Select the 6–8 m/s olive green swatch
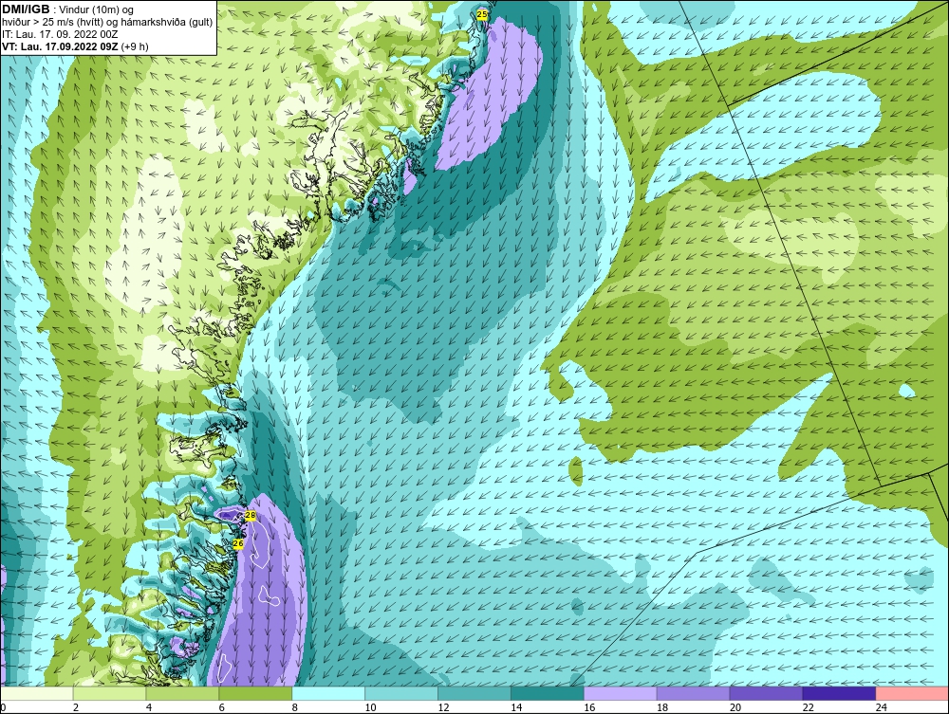 click(x=255, y=693)
